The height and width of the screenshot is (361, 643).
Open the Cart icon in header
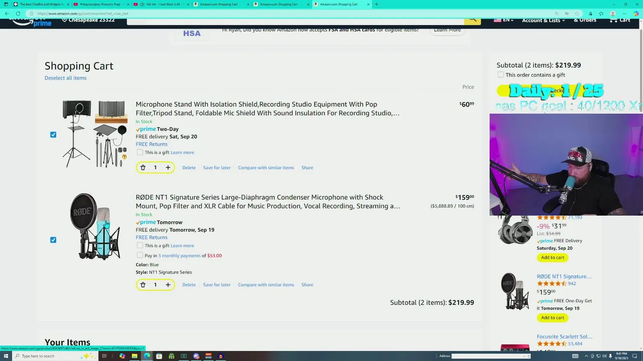619,20
